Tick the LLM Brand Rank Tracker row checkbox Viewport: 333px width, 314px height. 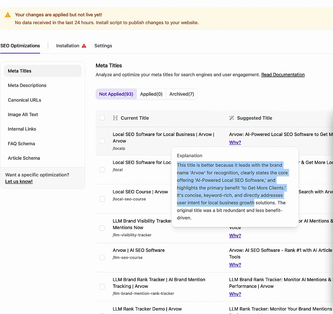(x=102, y=287)
